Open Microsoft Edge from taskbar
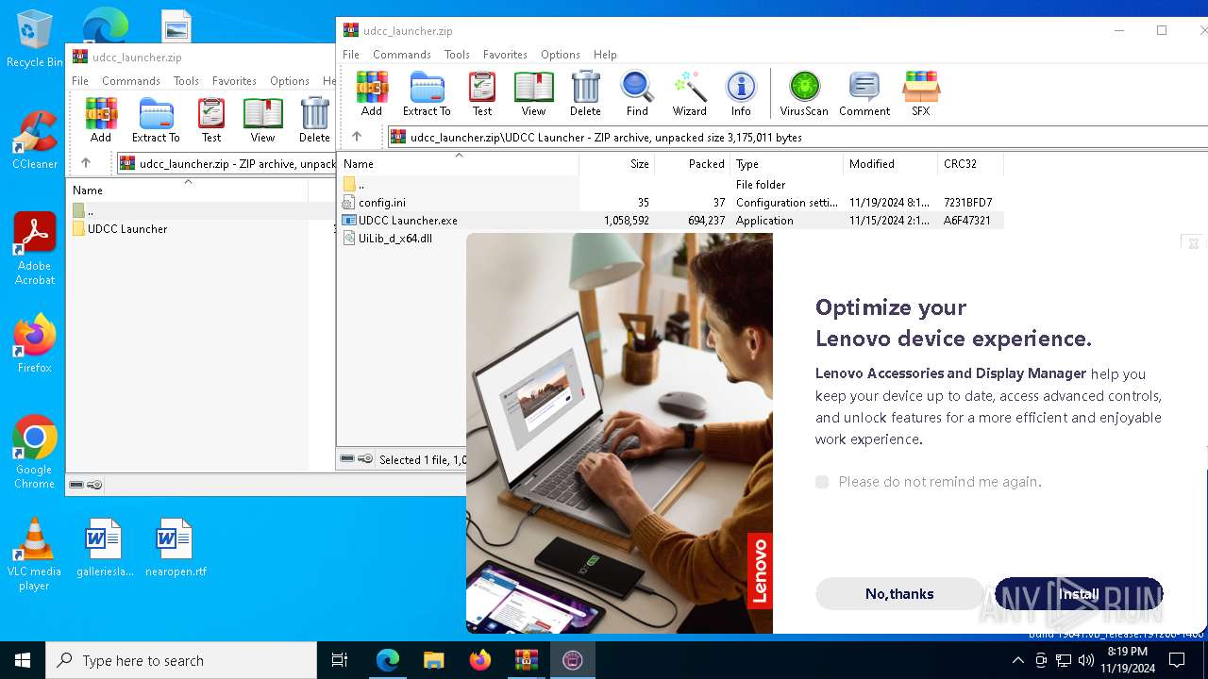This screenshot has width=1208, height=679. (x=387, y=660)
